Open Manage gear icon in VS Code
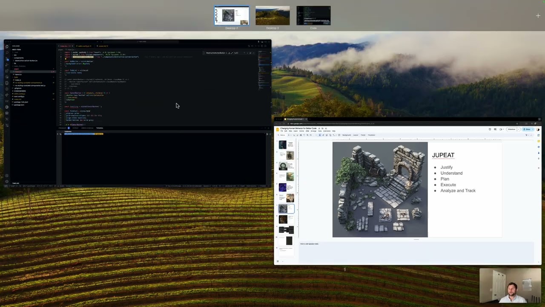Image resolution: width=545 pixels, height=307 pixels. [7, 182]
